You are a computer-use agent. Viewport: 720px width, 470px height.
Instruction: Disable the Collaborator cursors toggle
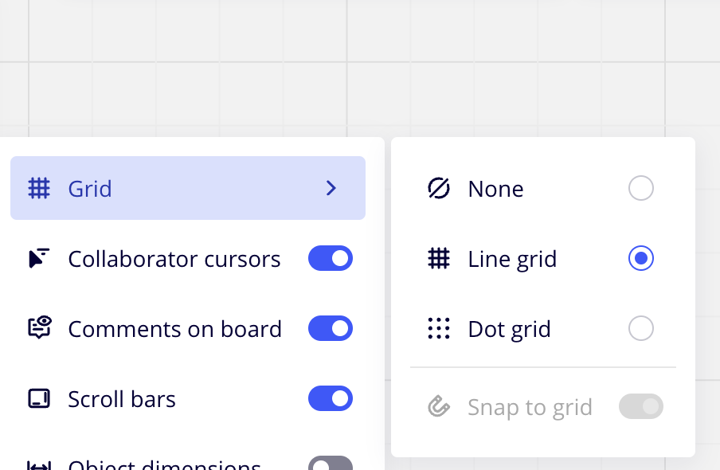coord(330,259)
